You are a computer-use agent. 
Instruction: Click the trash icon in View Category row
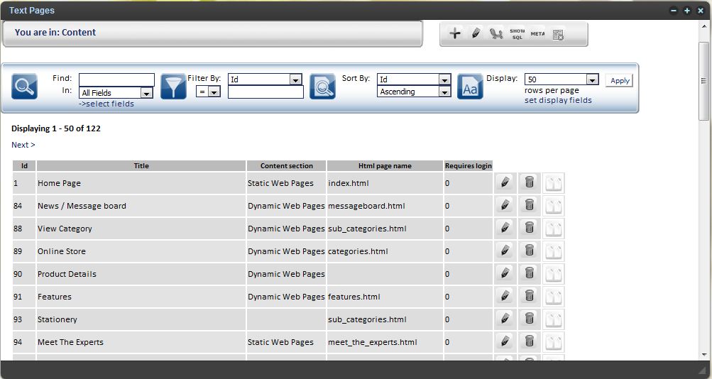pos(529,229)
